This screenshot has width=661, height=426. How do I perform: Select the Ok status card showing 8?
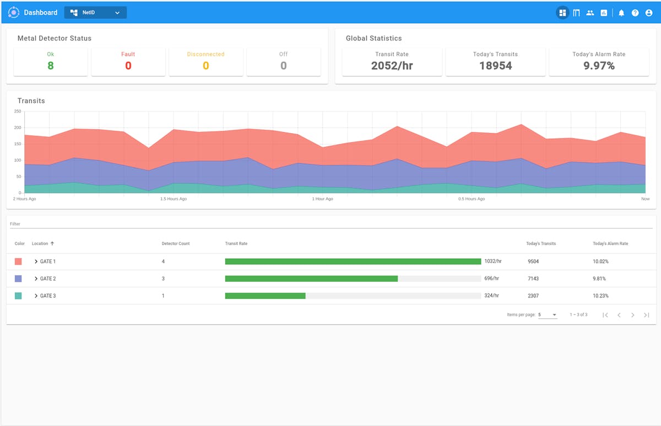click(50, 61)
